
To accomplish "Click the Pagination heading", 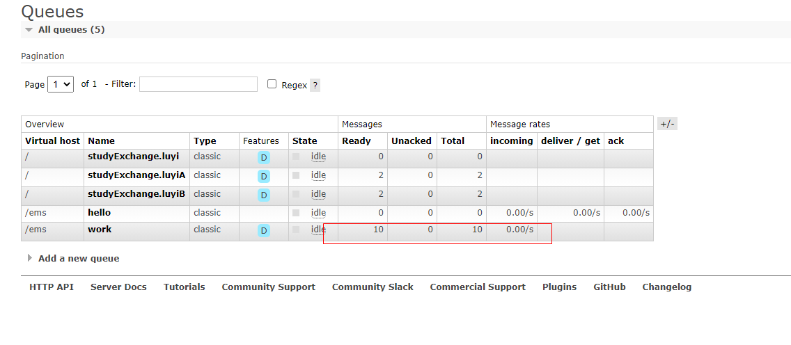I will coord(42,56).
